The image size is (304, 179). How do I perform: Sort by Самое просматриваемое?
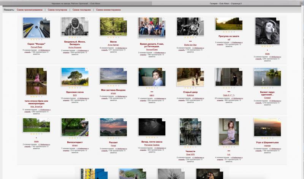coord(30,10)
